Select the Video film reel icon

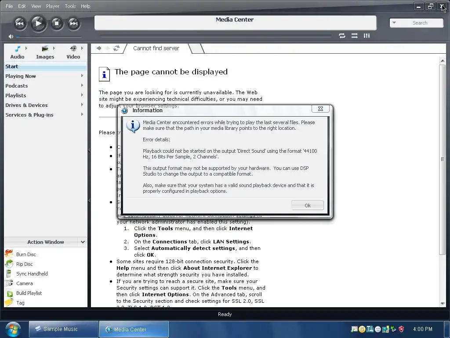pyautogui.click(x=73, y=48)
